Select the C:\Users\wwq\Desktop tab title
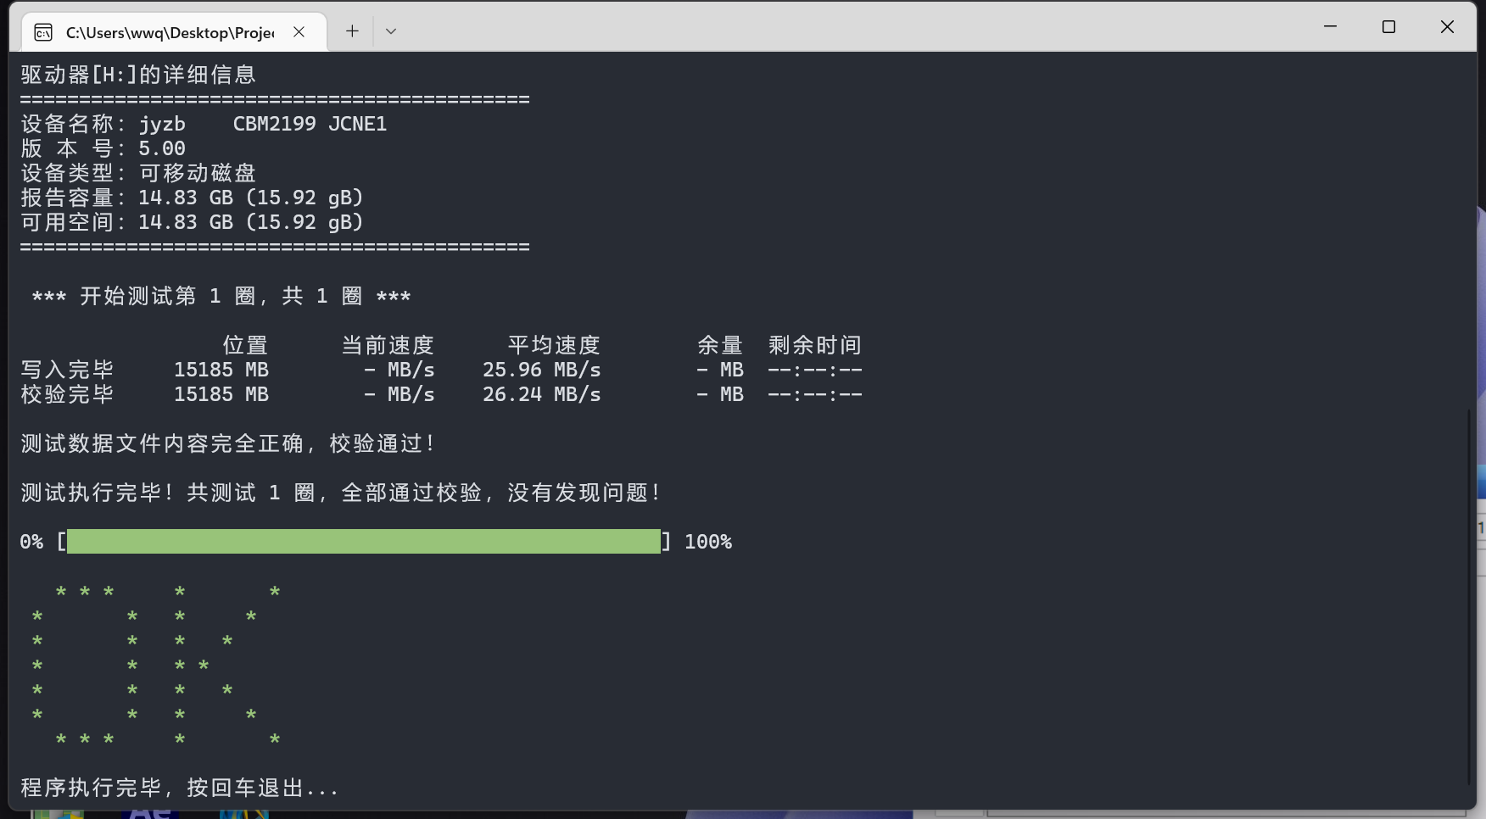 coord(170,32)
